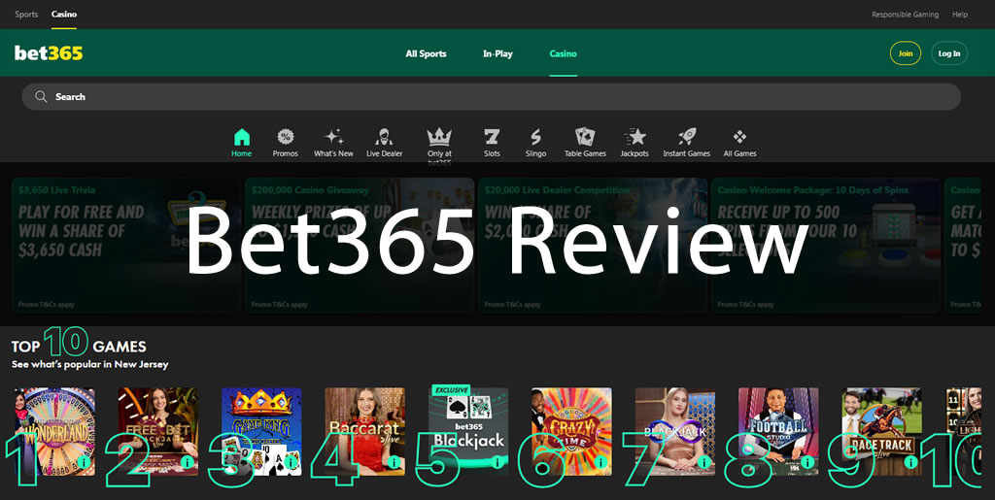Click the Log In button
Viewport: 995px width, 500px height.
949,53
